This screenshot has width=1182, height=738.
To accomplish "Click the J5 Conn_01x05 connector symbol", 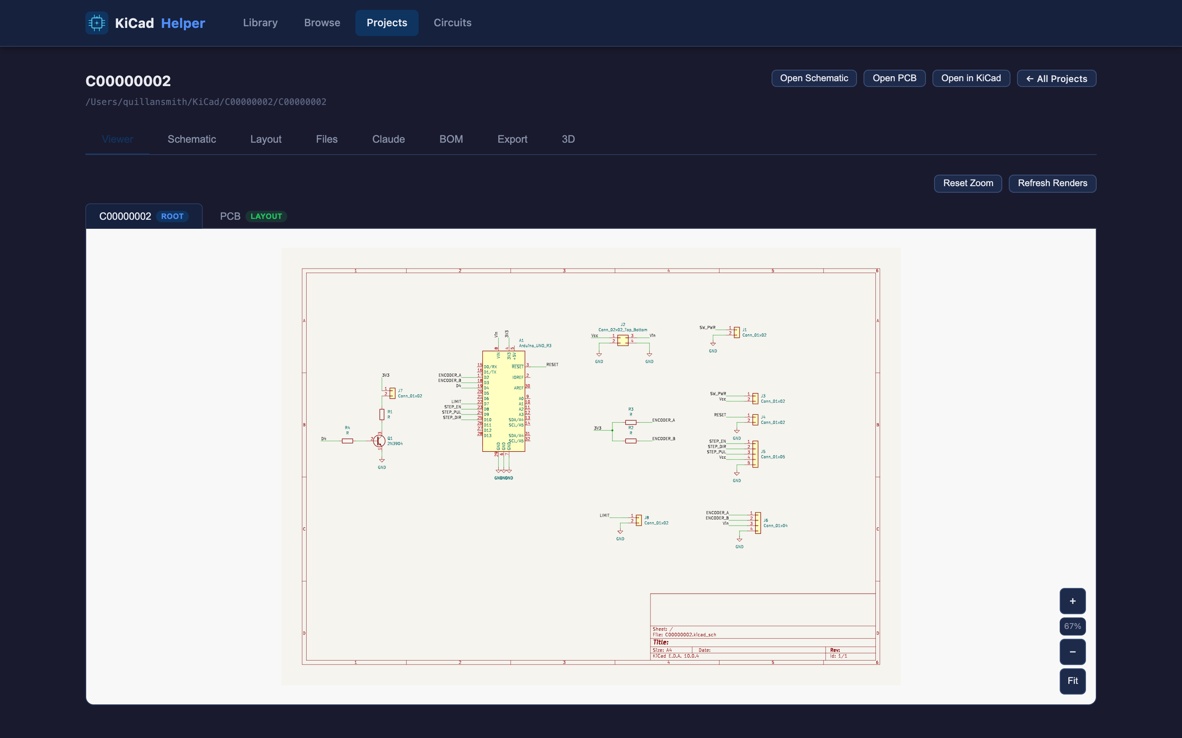I will click(x=755, y=454).
